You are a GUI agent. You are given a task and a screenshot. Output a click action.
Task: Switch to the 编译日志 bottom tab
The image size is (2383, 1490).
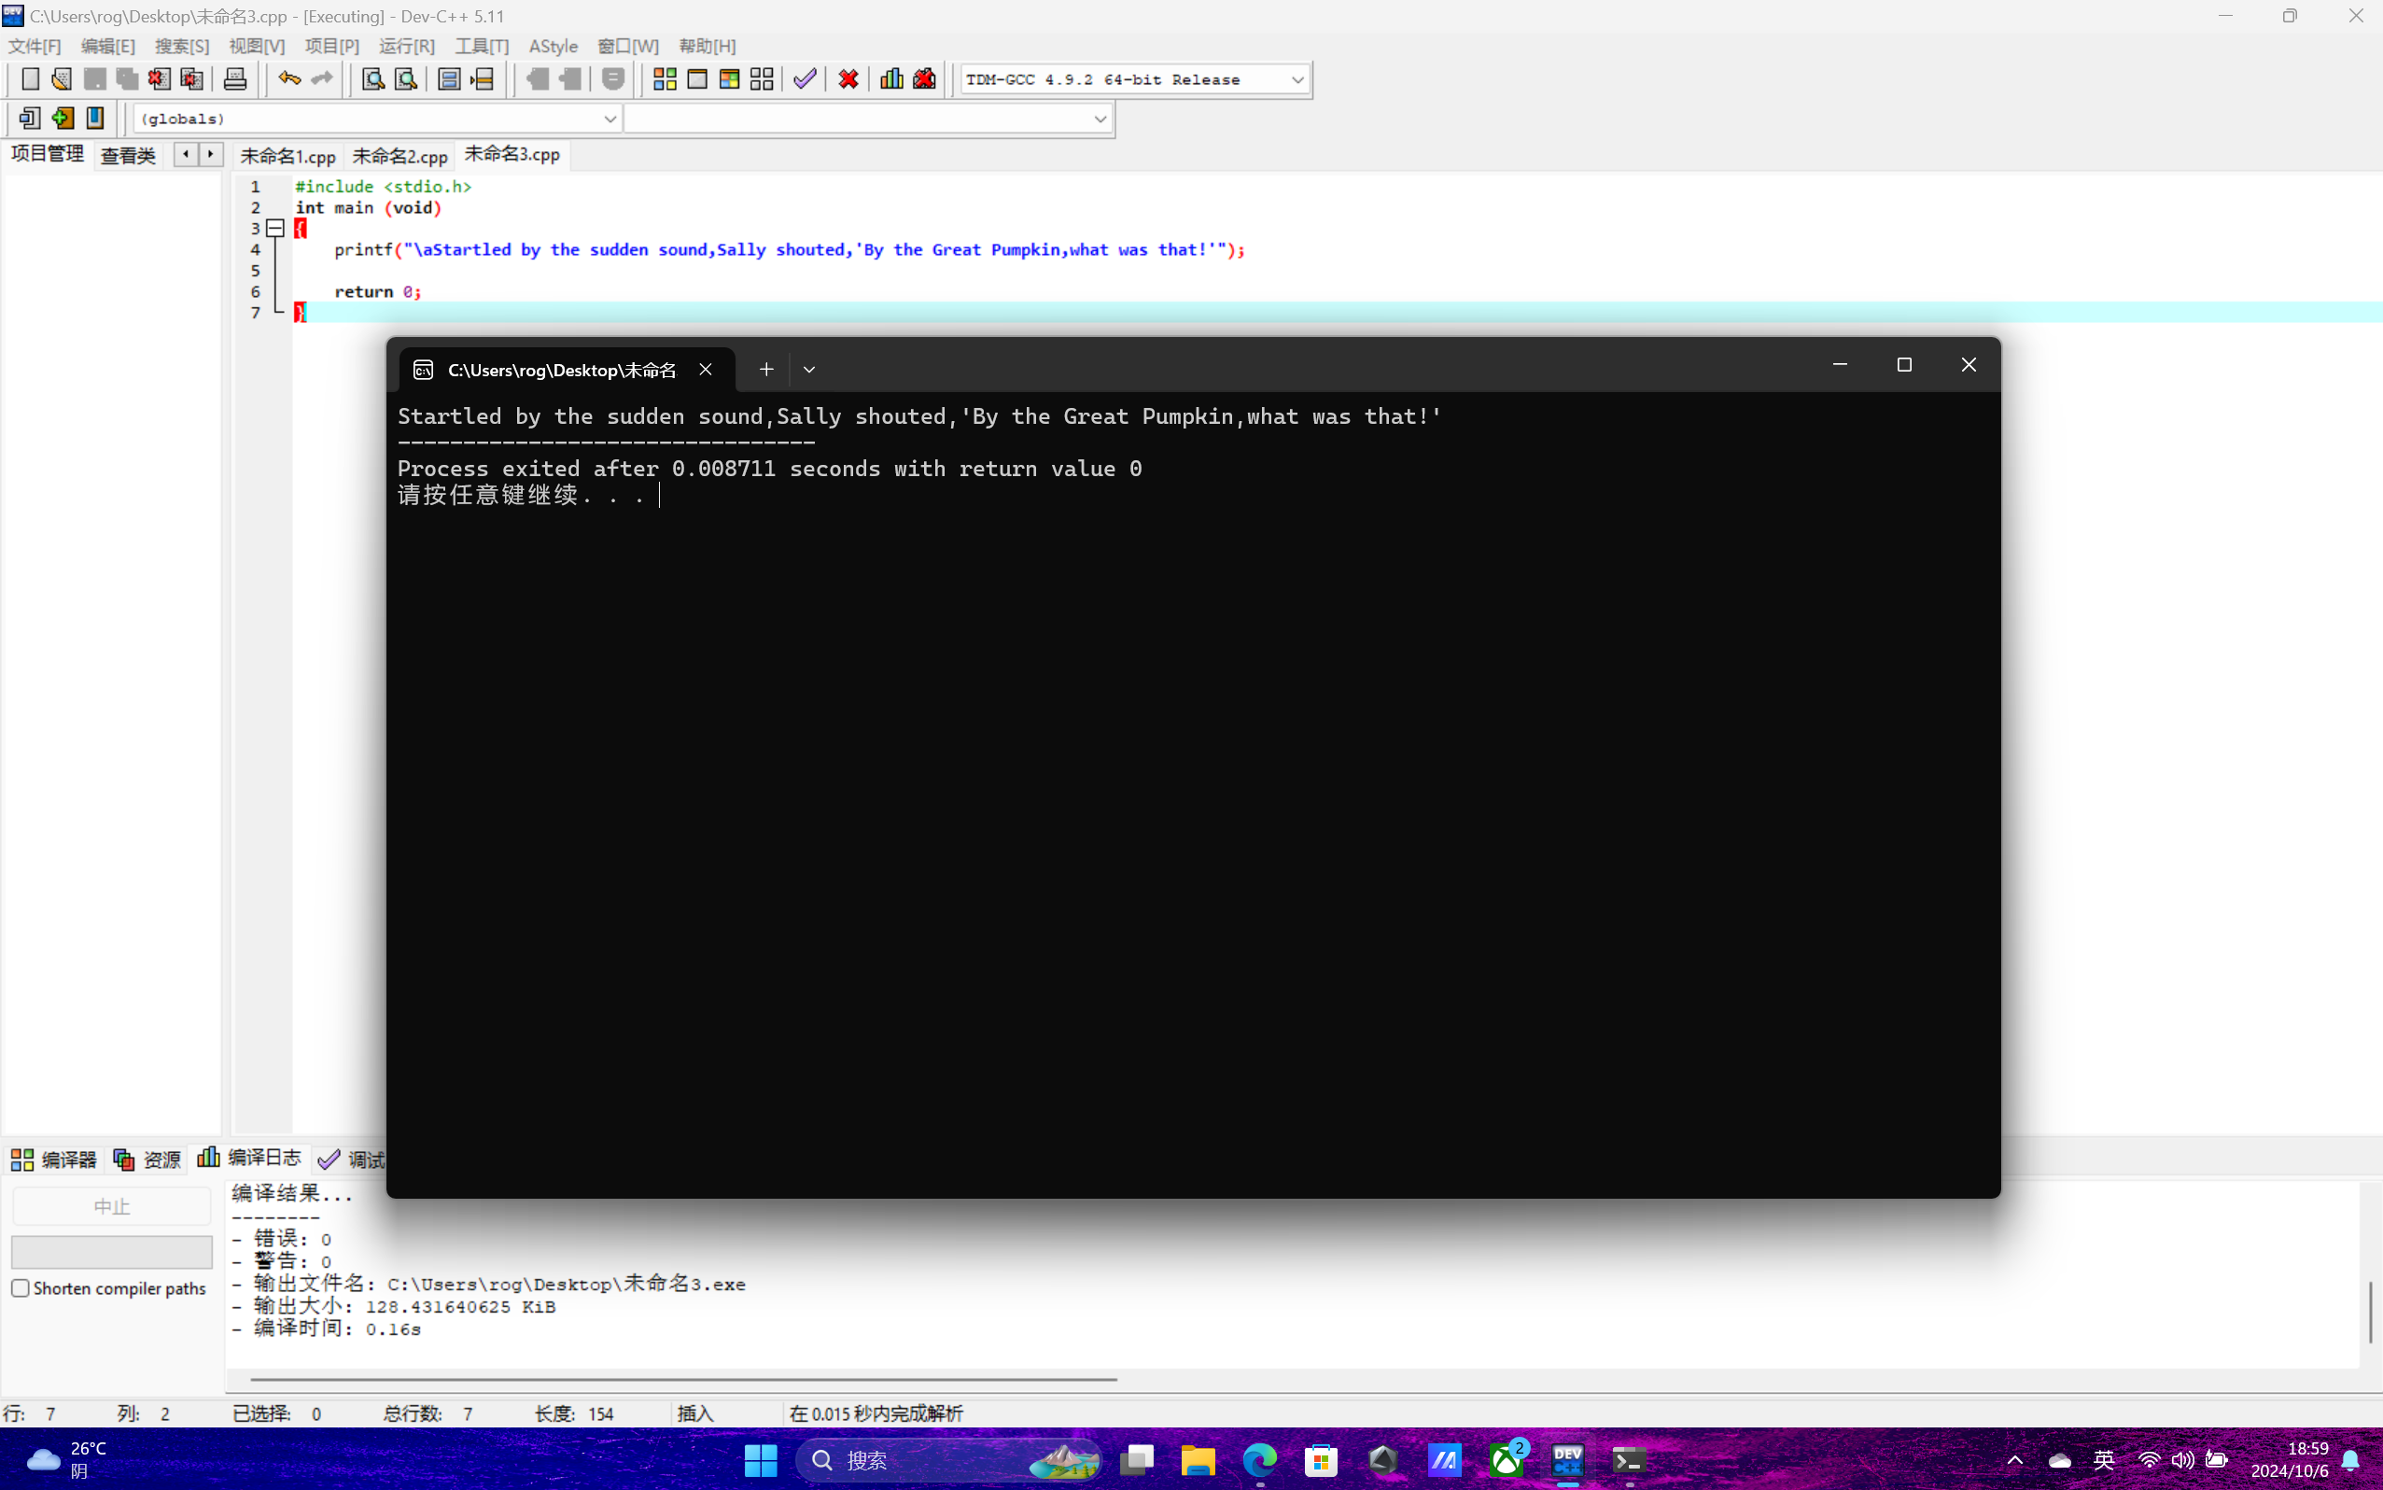251,1158
